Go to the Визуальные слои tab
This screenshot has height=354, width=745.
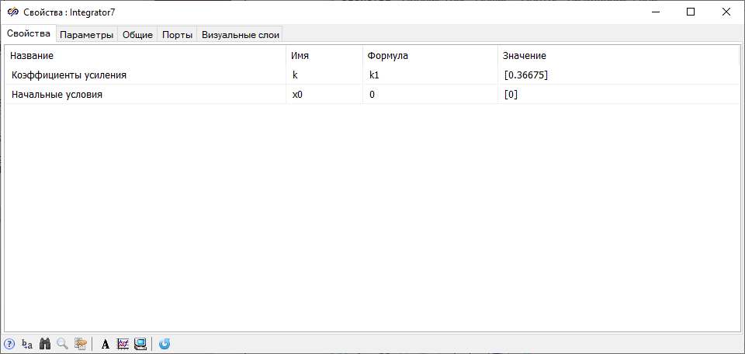point(240,35)
